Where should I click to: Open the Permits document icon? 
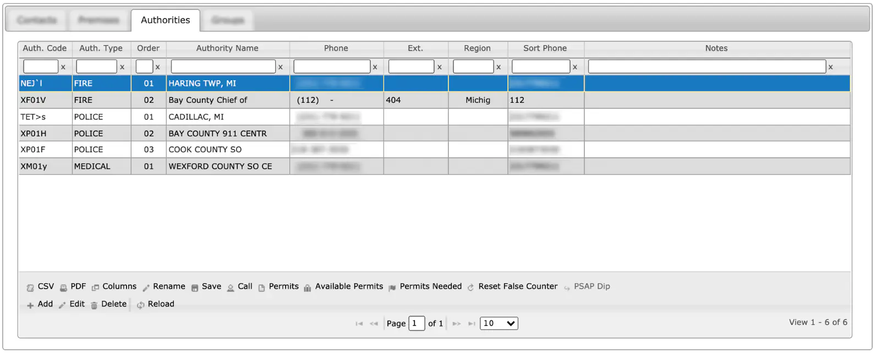(x=262, y=288)
